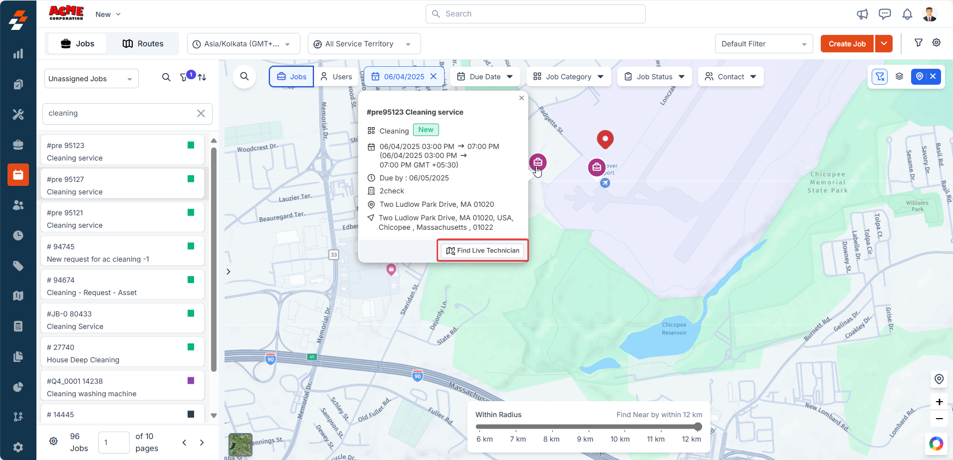Open the Asia/Kolkata timezone dropdown
This screenshot has width=953, height=460.
click(243, 44)
